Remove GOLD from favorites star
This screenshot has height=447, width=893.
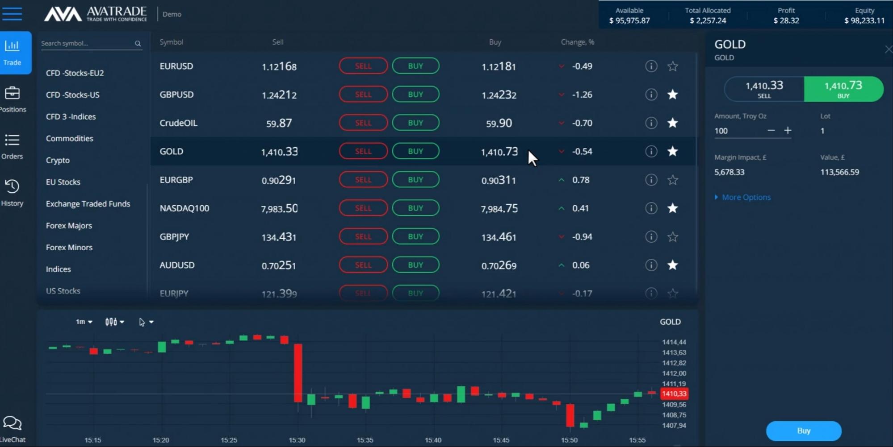coord(673,151)
